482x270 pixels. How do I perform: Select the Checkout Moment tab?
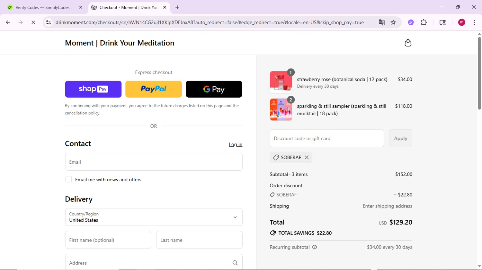point(129,7)
